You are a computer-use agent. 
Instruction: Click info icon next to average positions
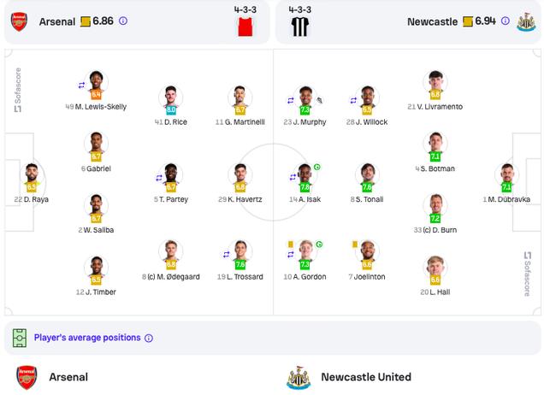[149, 338]
